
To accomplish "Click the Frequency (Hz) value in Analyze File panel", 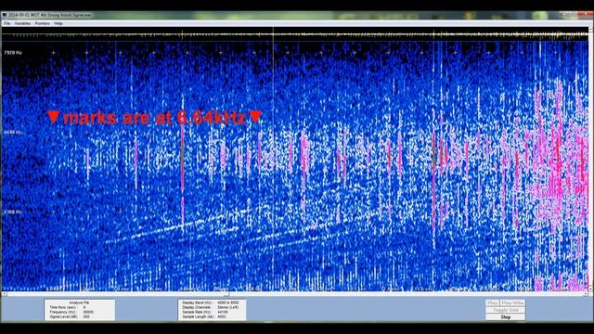I will 88,312.
